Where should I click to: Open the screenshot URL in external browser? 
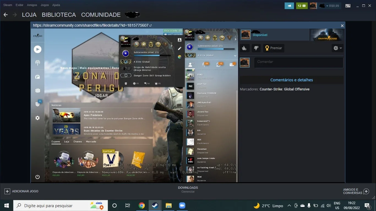tap(151, 26)
